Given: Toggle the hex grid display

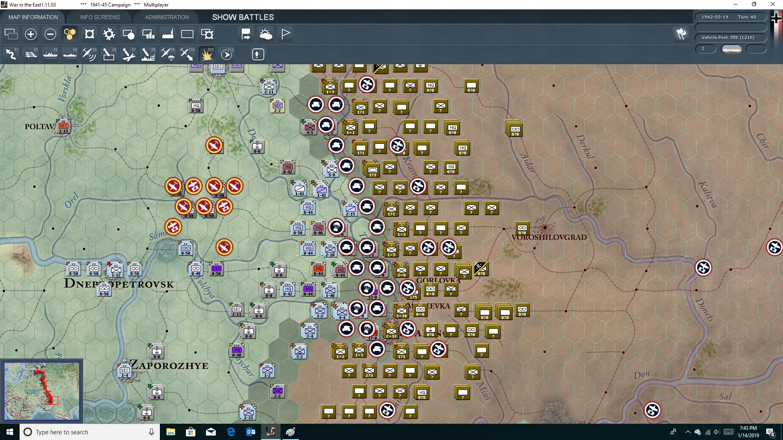Looking at the screenshot, I should 69,34.
